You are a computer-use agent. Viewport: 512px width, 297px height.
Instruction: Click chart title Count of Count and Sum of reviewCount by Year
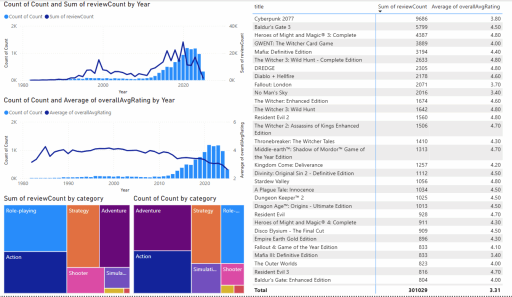tap(77, 4)
